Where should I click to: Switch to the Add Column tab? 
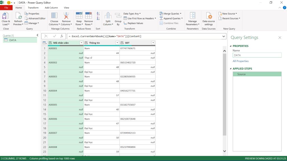[x=51, y=8]
